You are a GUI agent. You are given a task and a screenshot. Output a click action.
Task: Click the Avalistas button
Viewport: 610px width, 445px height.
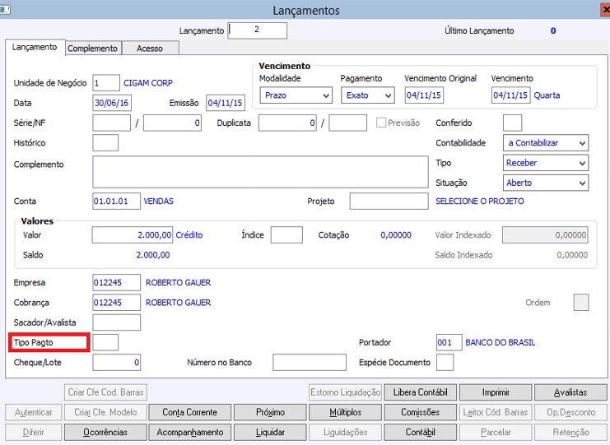pos(570,392)
